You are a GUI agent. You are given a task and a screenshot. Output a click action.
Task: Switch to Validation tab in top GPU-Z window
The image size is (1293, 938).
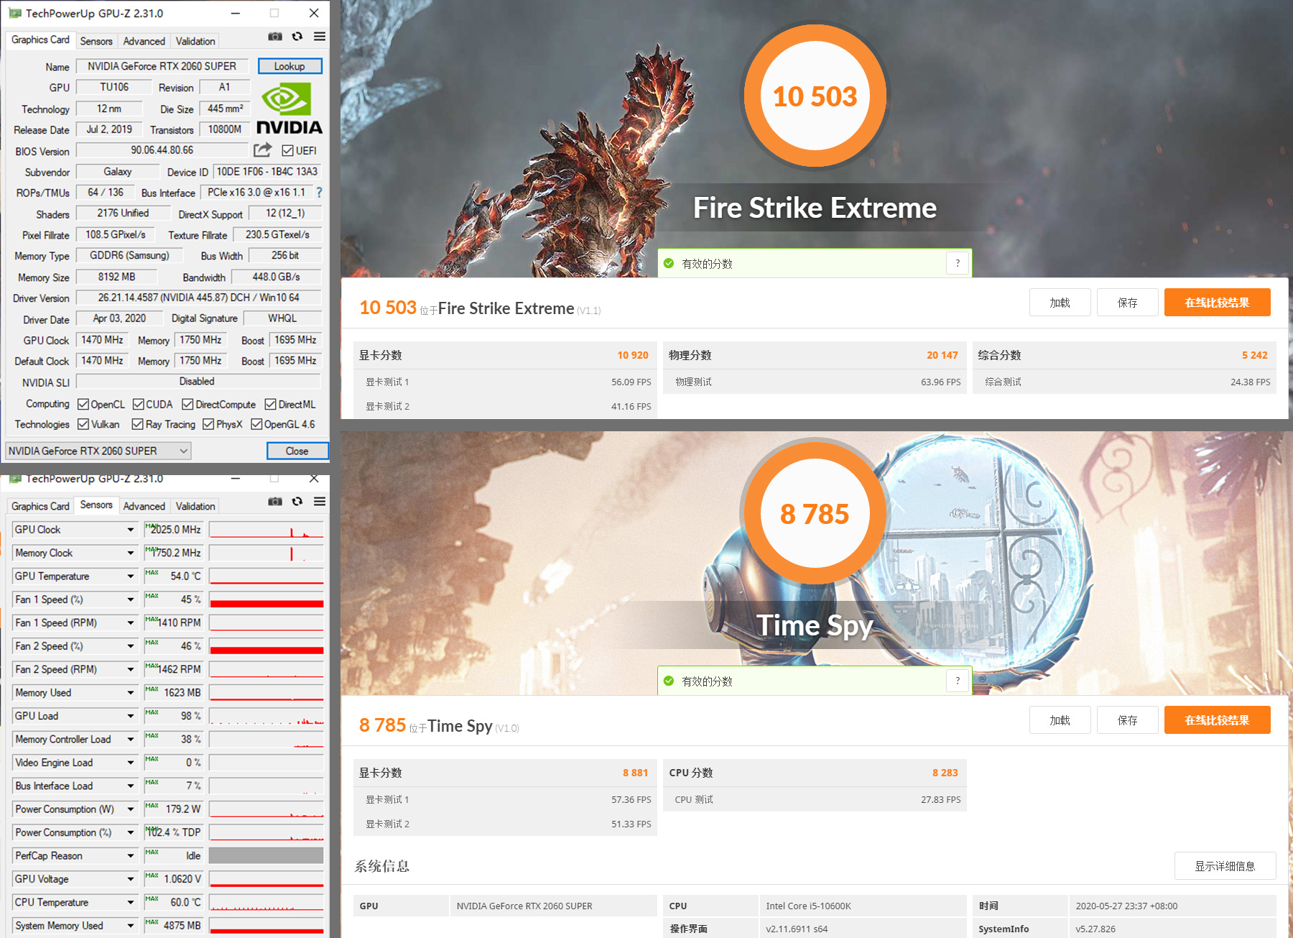195,41
